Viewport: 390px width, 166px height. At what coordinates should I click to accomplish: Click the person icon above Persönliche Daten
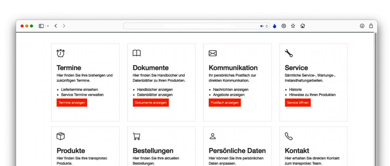pos(213,136)
